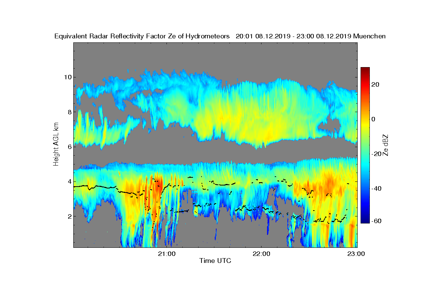The height and width of the screenshot is (295, 442).
Task: Click the '22:00' time tick label
Action: (x=262, y=254)
